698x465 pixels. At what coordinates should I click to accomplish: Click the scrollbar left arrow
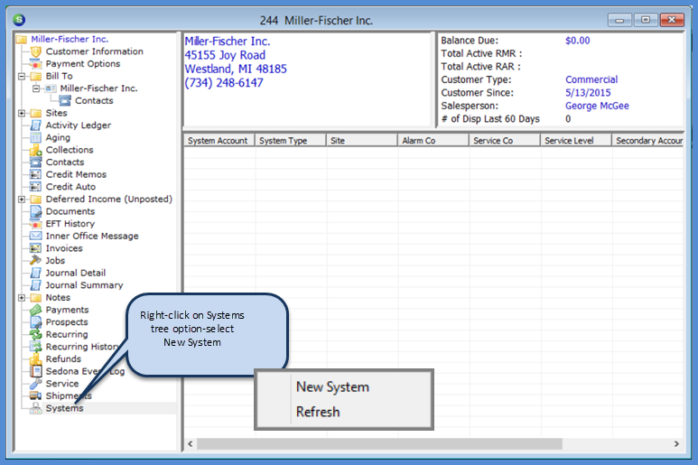click(191, 444)
